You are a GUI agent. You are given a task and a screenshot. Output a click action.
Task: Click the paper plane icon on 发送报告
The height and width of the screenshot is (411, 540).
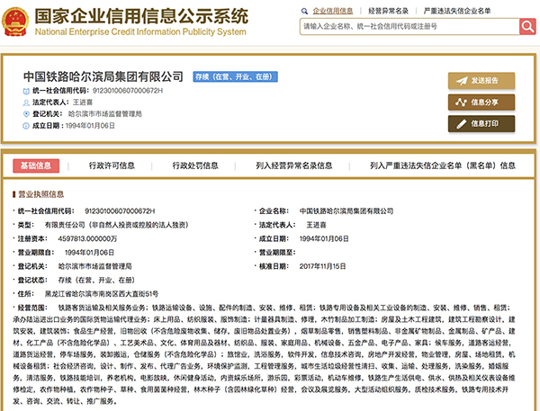coord(462,81)
